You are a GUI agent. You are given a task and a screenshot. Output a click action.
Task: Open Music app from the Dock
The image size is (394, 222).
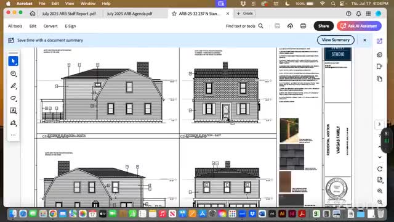click(x=163, y=214)
